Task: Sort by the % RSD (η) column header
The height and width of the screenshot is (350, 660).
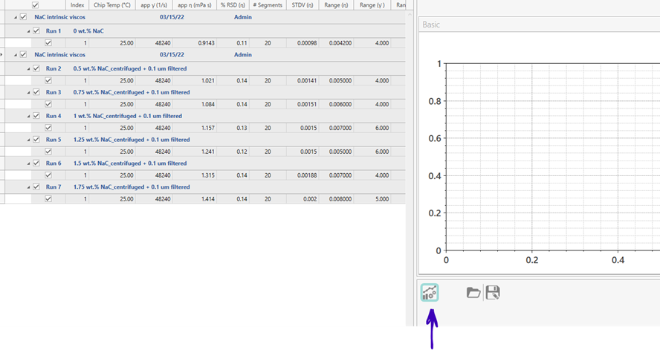Action: (x=233, y=5)
